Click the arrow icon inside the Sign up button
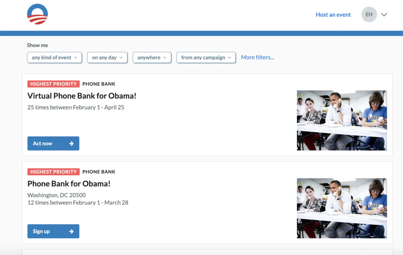The width and height of the screenshot is (403, 255). (x=71, y=231)
